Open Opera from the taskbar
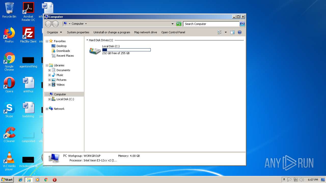The image size is (326, 183). (x=55, y=180)
